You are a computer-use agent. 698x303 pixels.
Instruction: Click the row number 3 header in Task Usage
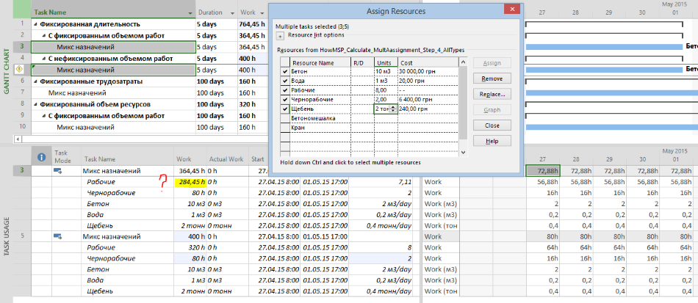22,171
